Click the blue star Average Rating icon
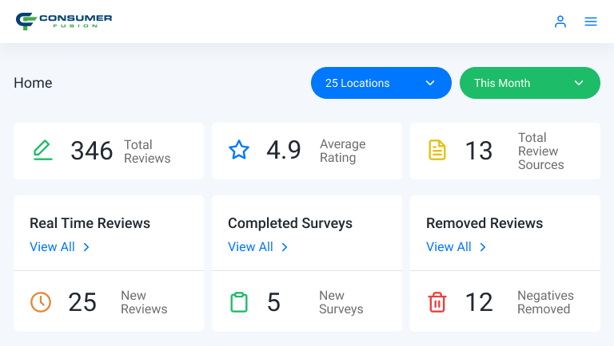The height and width of the screenshot is (346, 614). tap(239, 150)
